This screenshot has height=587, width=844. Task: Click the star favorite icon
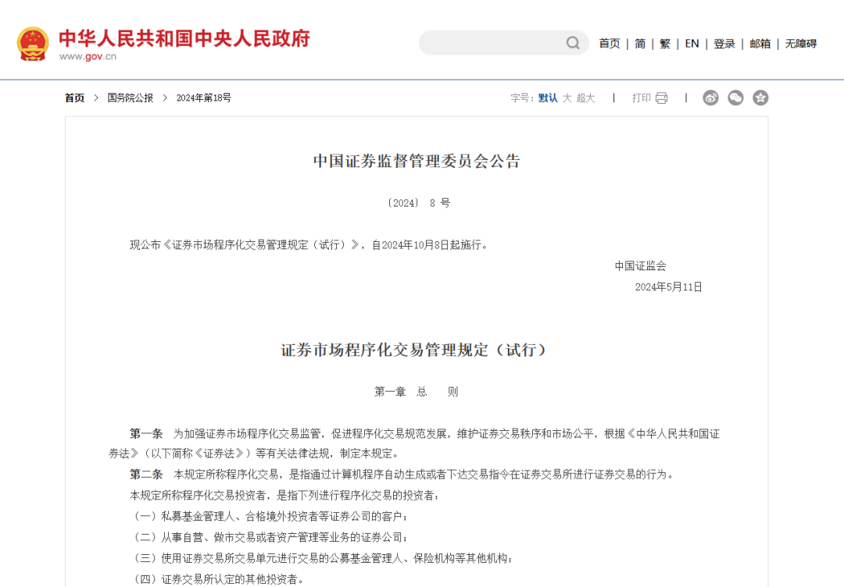pos(760,98)
